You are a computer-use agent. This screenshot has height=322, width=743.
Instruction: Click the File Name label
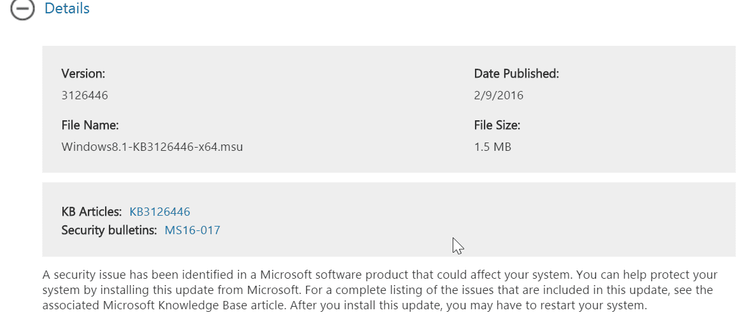coord(90,125)
